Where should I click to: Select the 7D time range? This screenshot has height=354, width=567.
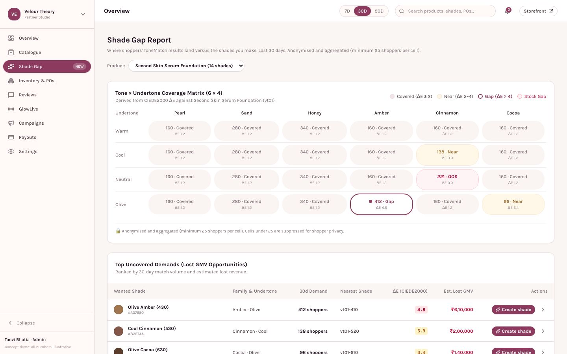(x=347, y=11)
